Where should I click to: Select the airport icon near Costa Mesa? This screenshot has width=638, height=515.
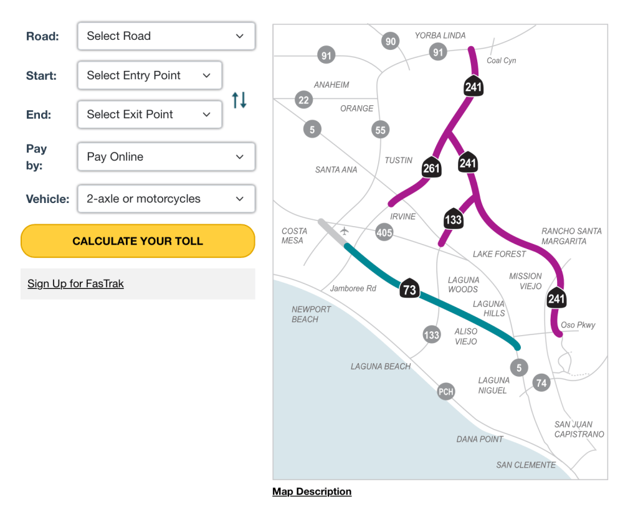(x=344, y=231)
